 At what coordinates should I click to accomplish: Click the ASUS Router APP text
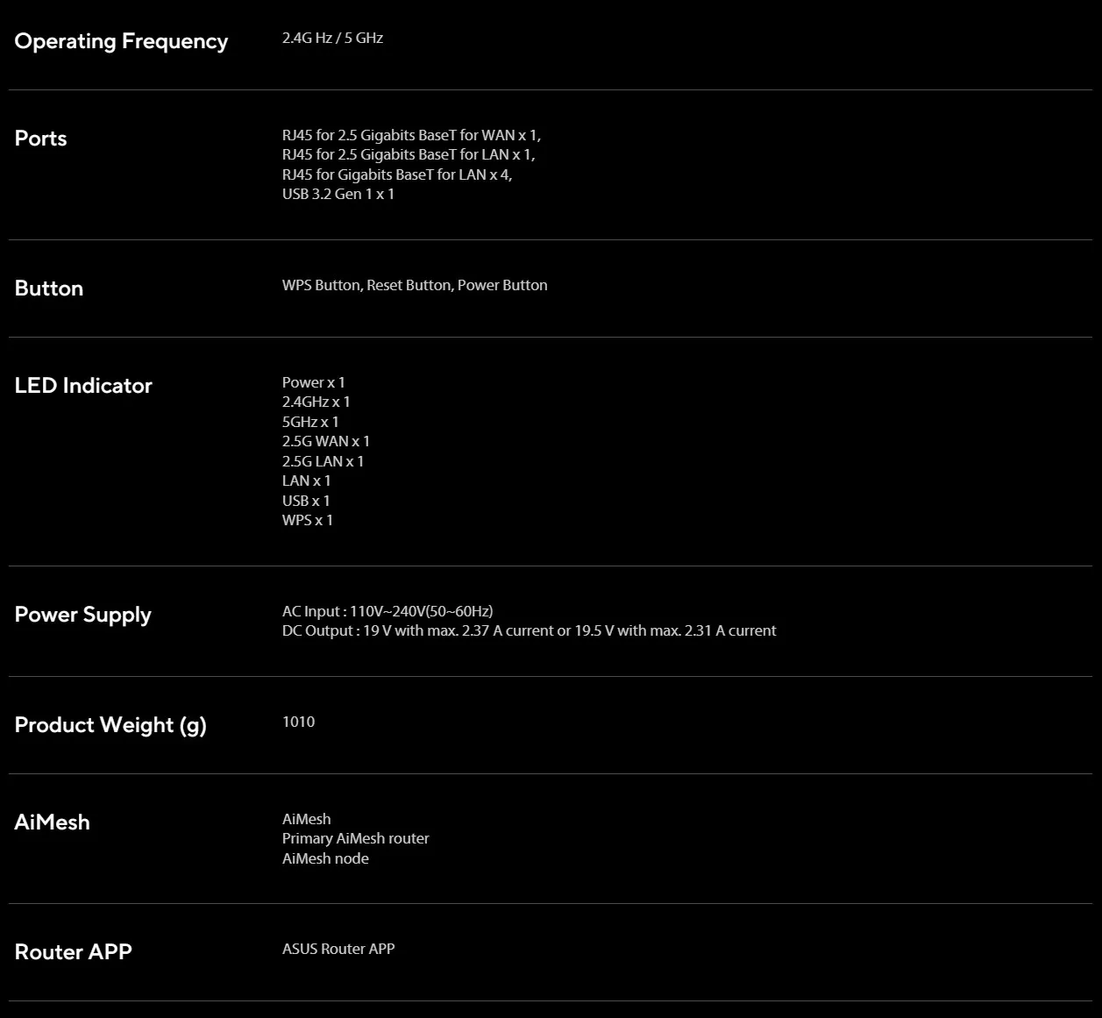tap(338, 949)
